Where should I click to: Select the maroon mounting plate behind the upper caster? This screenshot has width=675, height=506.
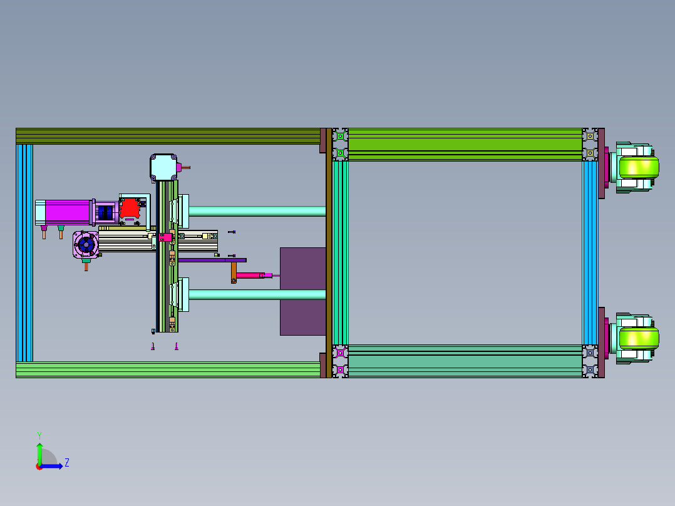[601, 163]
